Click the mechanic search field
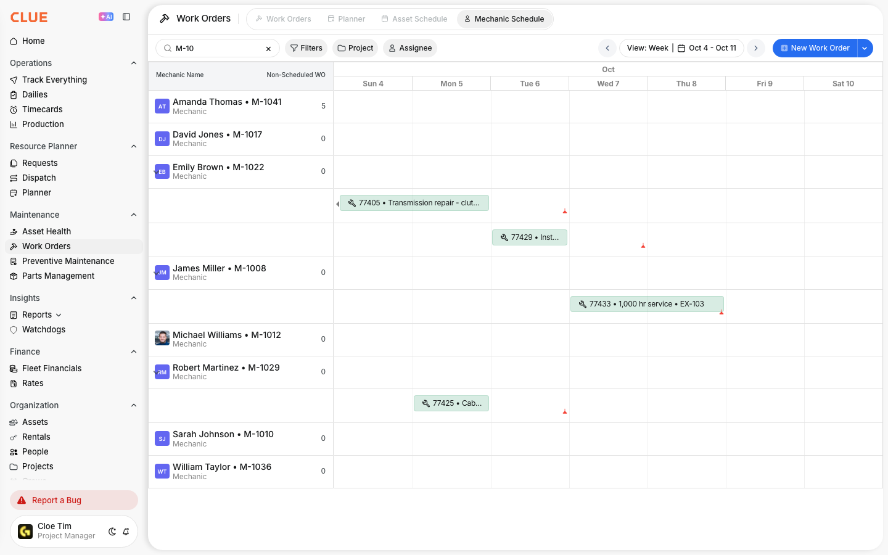Screen dimensions: 888x555 tap(218, 48)
